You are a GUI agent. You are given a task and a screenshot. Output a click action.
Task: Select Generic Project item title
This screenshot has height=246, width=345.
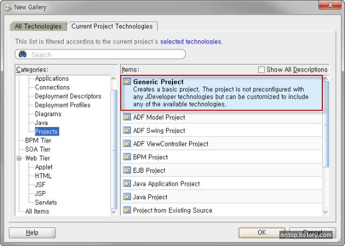pyautogui.click(x=158, y=82)
